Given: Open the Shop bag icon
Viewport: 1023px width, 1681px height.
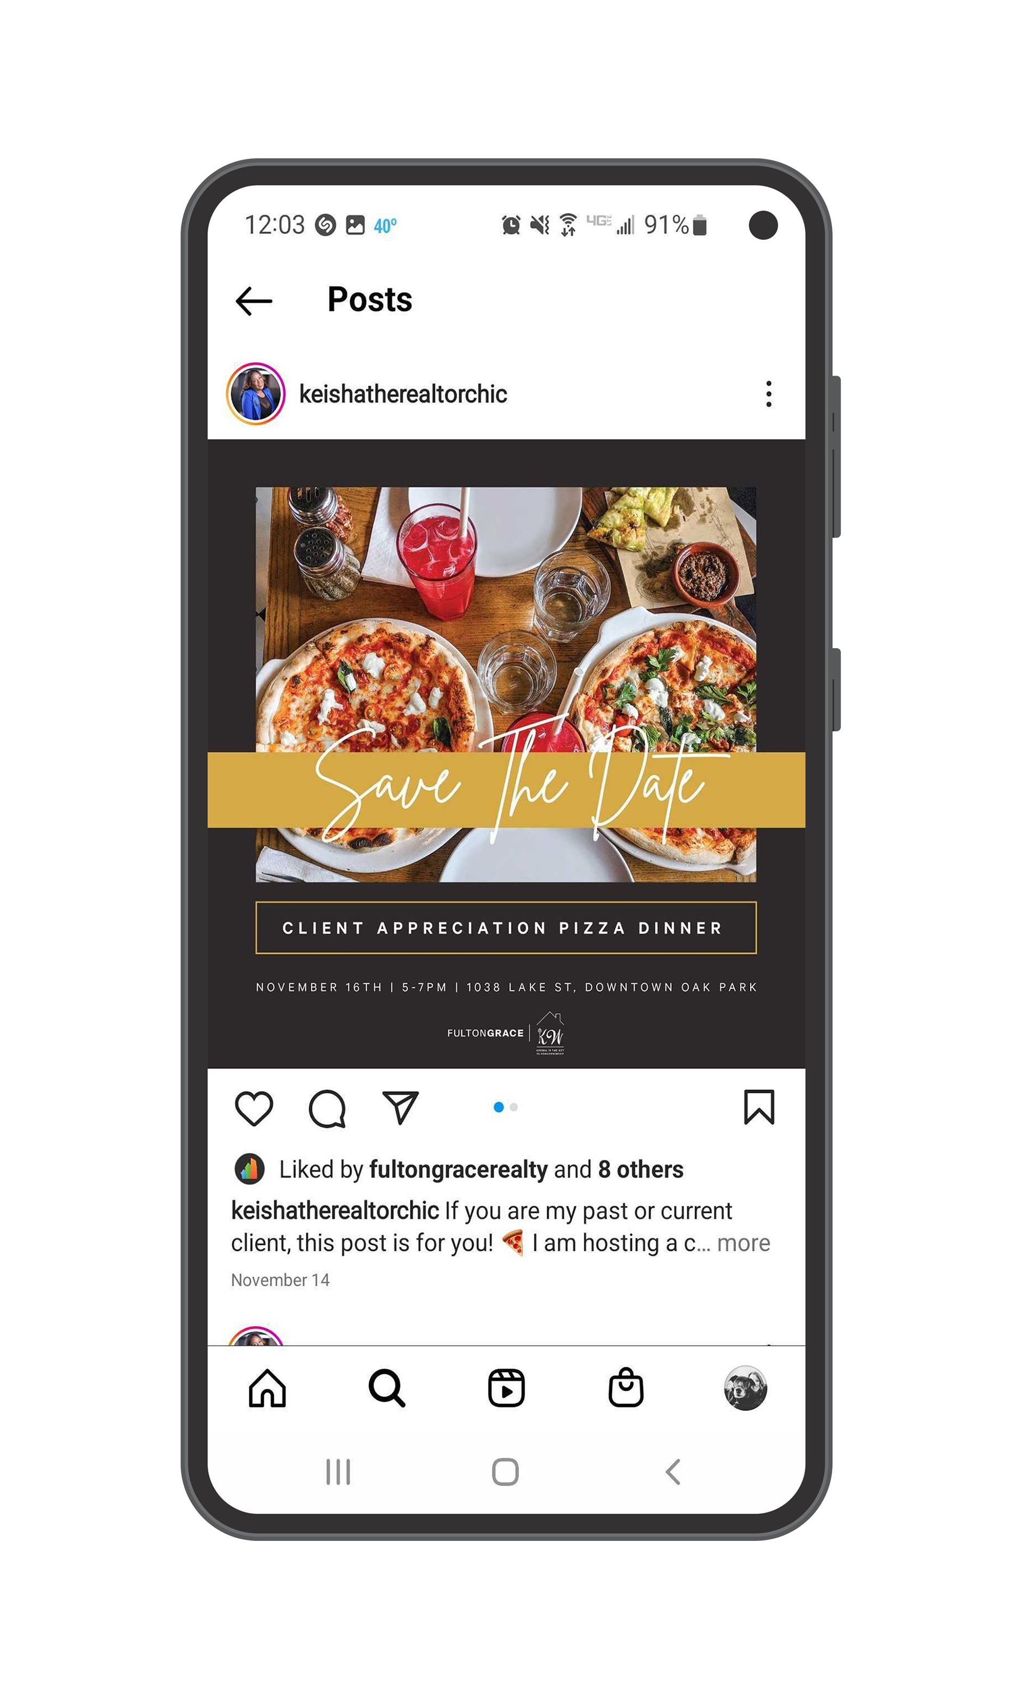Looking at the screenshot, I should tap(626, 1387).
